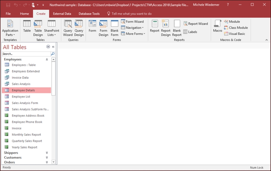271x171 pixels.
Task: Open Table Design view
Action: pyautogui.click(x=38, y=28)
